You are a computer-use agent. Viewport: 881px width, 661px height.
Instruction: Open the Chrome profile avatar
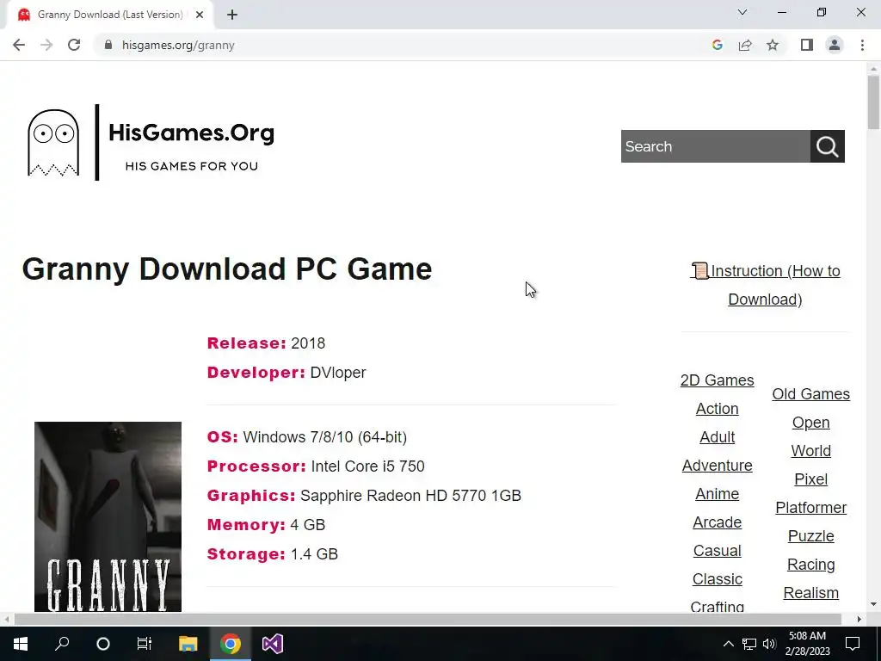[835, 45]
